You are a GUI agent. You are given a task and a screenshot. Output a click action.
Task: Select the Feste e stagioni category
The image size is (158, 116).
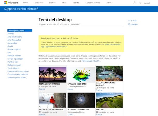point(14,49)
